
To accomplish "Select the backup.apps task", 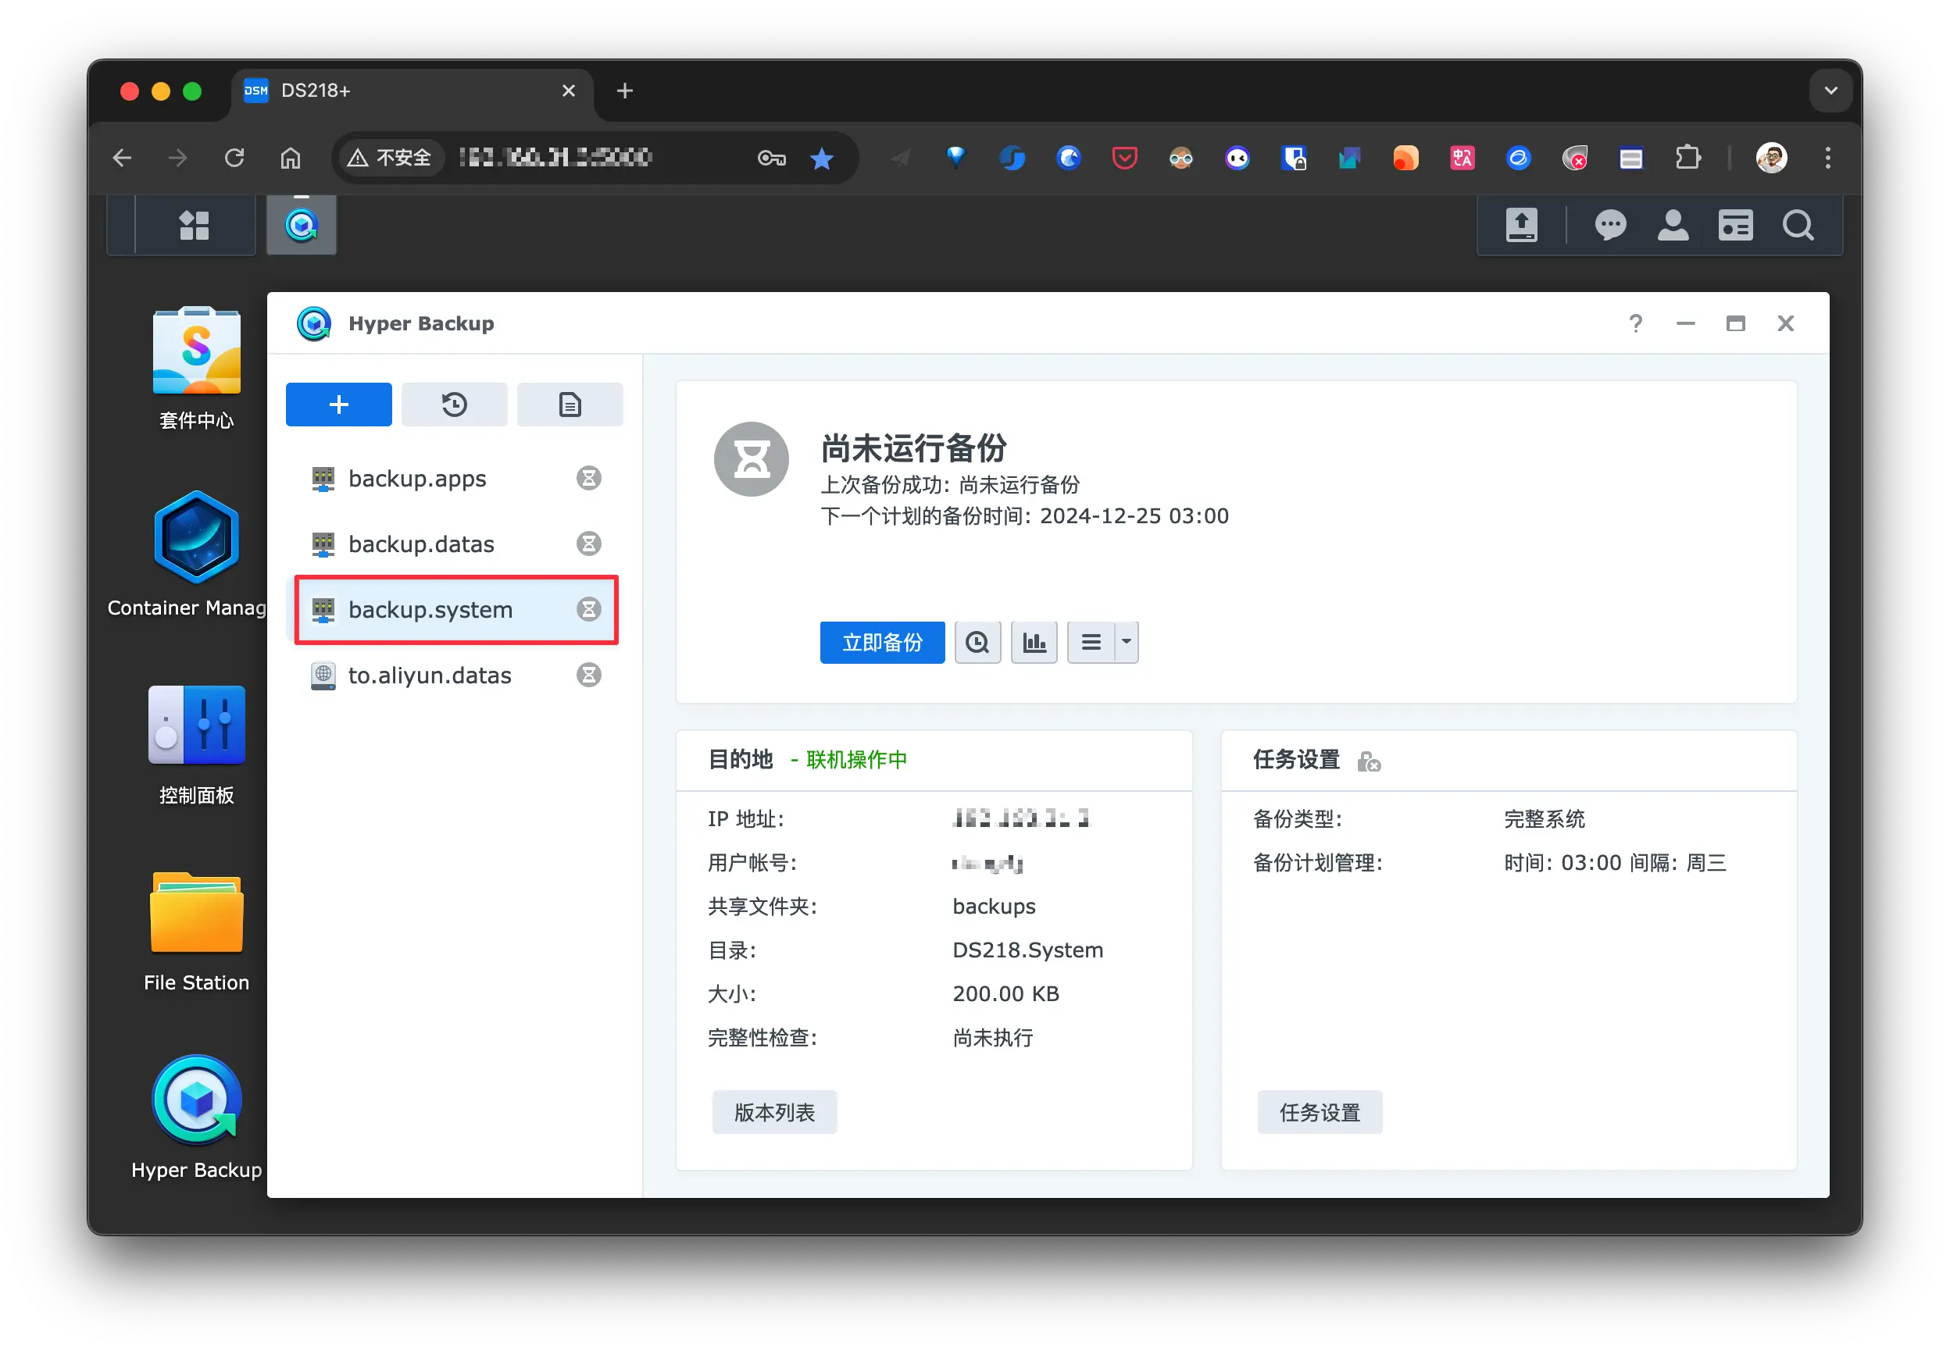I will click(x=417, y=478).
